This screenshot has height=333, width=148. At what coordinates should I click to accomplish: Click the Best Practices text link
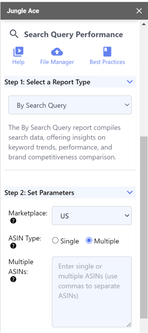[107, 62]
